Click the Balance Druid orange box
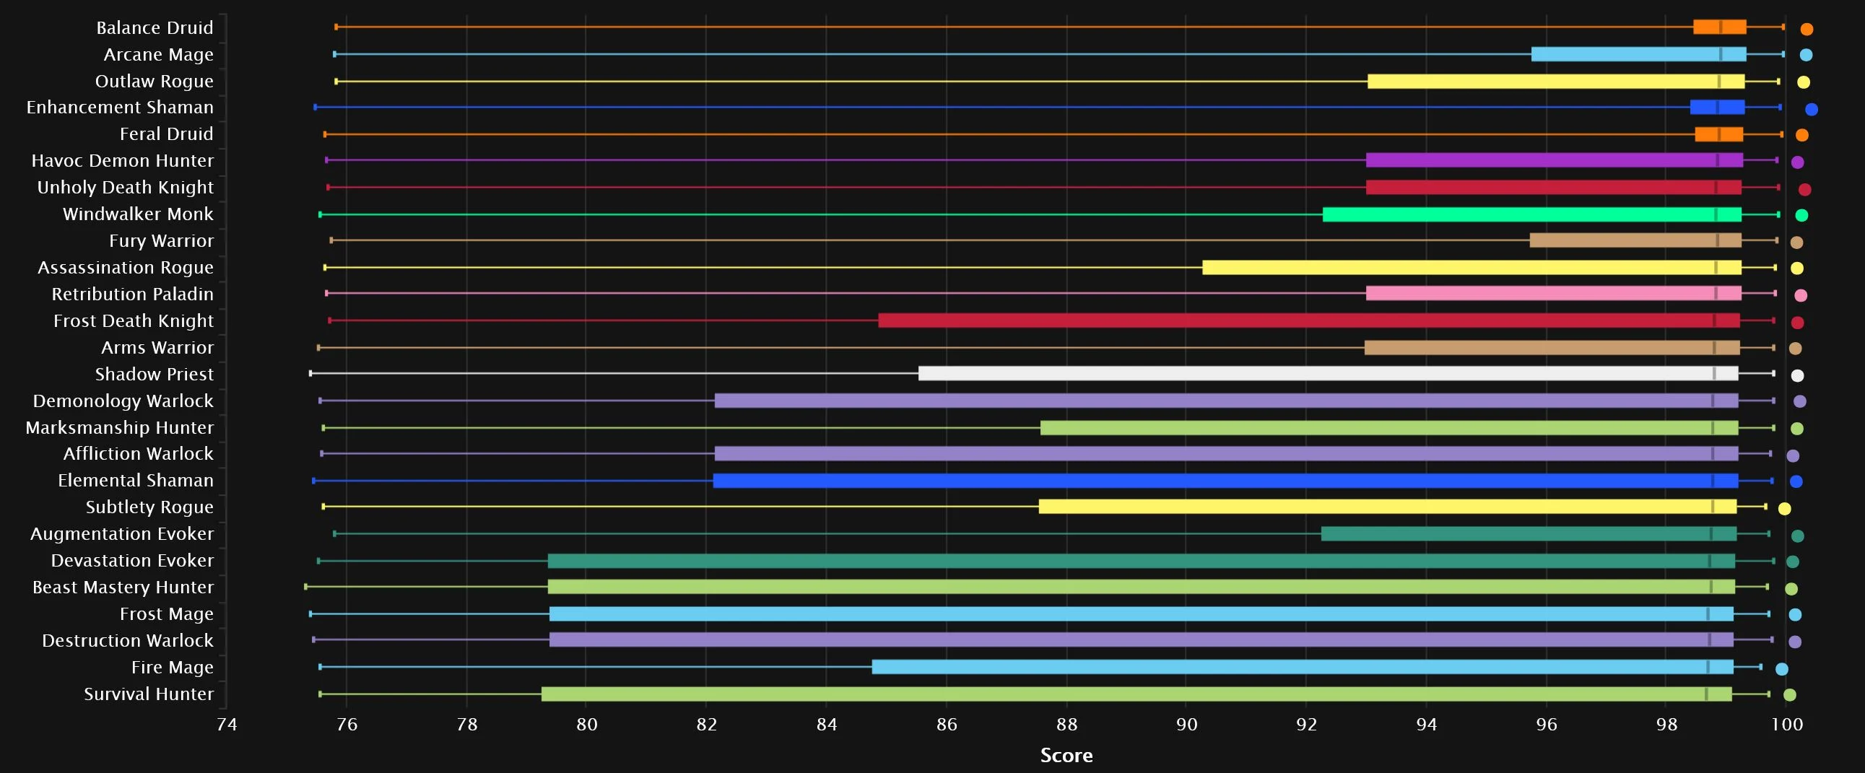Screen dimensions: 1865x773 click(1719, 27)
